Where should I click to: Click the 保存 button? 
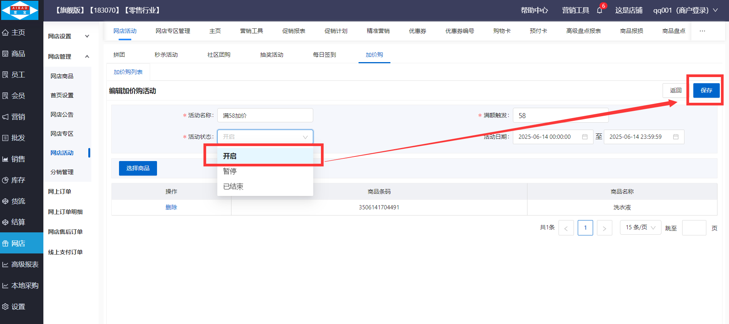tap(706, 90)
